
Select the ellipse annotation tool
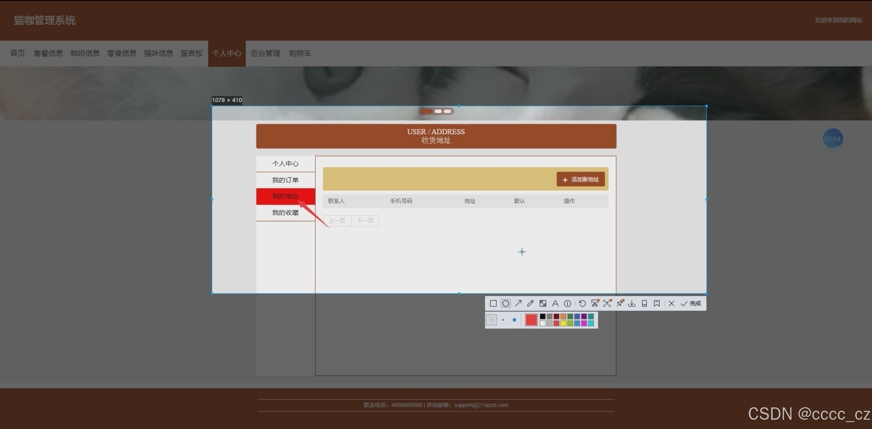[x=505, y=304]
